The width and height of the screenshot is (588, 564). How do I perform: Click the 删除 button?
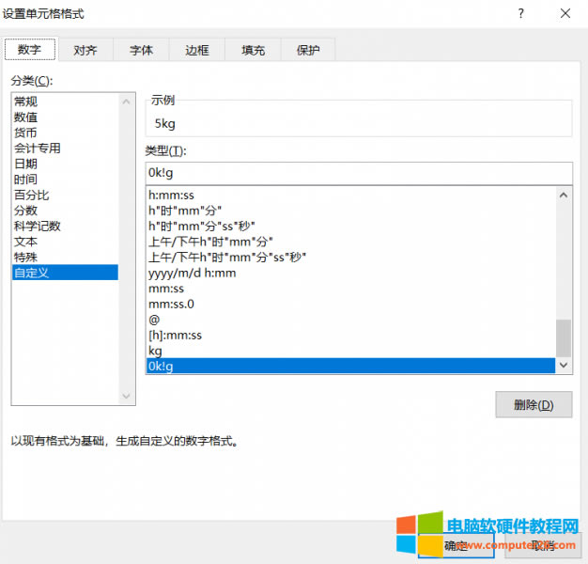click(534, 405)
